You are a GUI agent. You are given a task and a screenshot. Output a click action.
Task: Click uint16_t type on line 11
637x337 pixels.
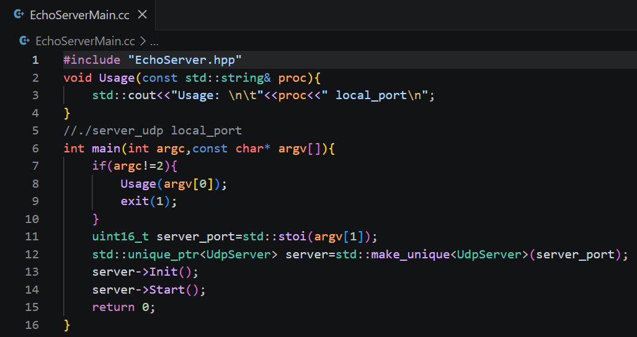tap(121, 237)
